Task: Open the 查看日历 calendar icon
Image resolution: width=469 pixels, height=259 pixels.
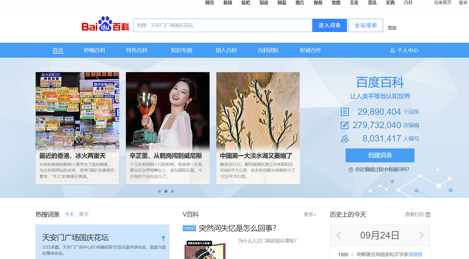Action: (428, 214)
